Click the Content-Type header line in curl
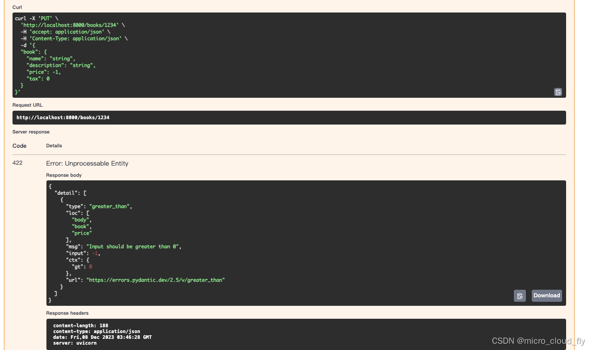The image size is (592, 350). pyautogui.click(x=74, y=38)
